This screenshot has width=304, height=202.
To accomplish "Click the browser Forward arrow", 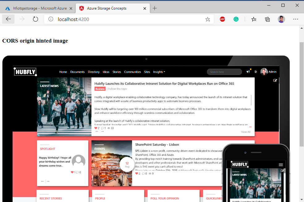I will pyautogui.click(x=22, y=19).
